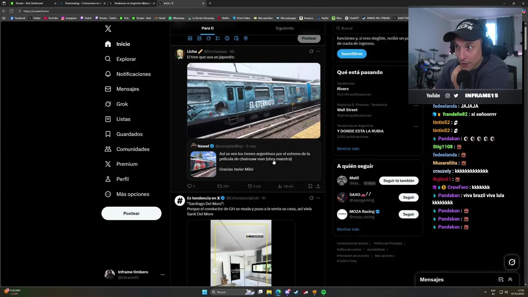Image resolution: width=528 pixels, height=297 pixels.
Task: Open Premium in the sidebar
Action: click(x=121, y=164)
